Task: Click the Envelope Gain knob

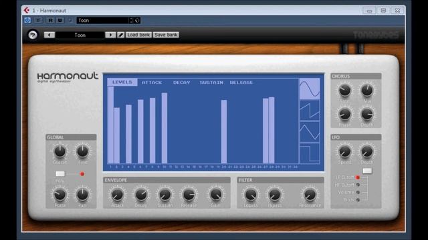Action: click(215, 195)
